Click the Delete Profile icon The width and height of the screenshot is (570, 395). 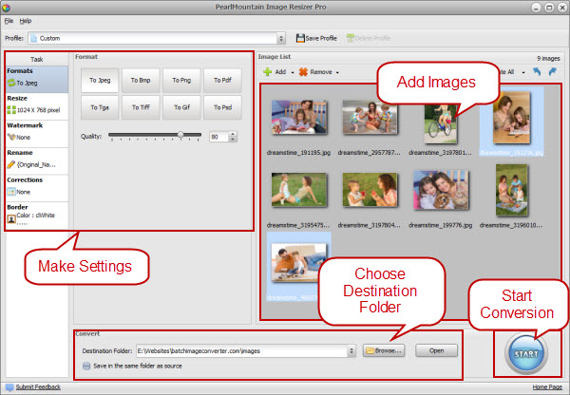coord(350,38)
